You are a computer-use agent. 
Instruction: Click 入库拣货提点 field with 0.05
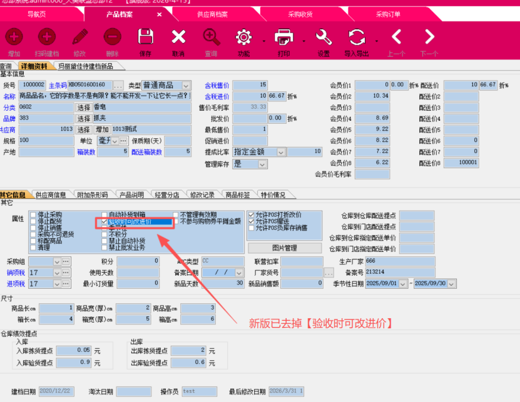pos(74,351)
